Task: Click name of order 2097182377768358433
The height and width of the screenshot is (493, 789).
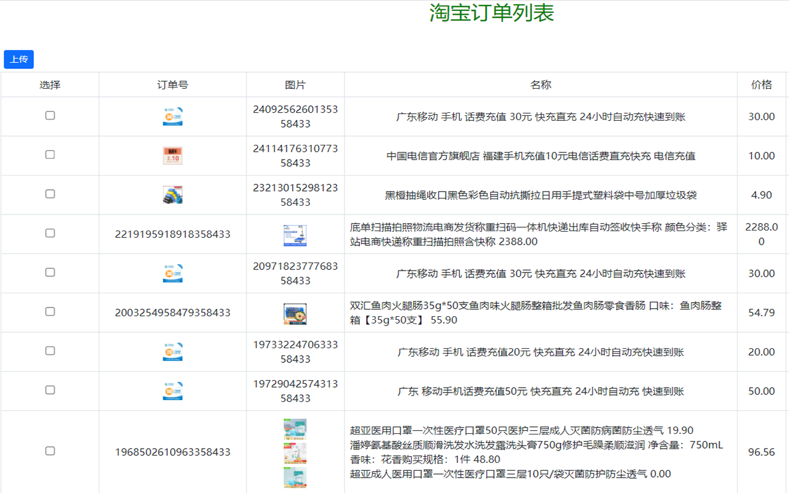Action: coord(541,274)
